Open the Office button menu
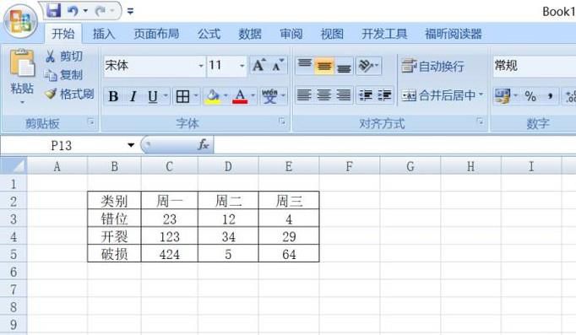Viewport: 576px width, 335px height. click(20, 21)
